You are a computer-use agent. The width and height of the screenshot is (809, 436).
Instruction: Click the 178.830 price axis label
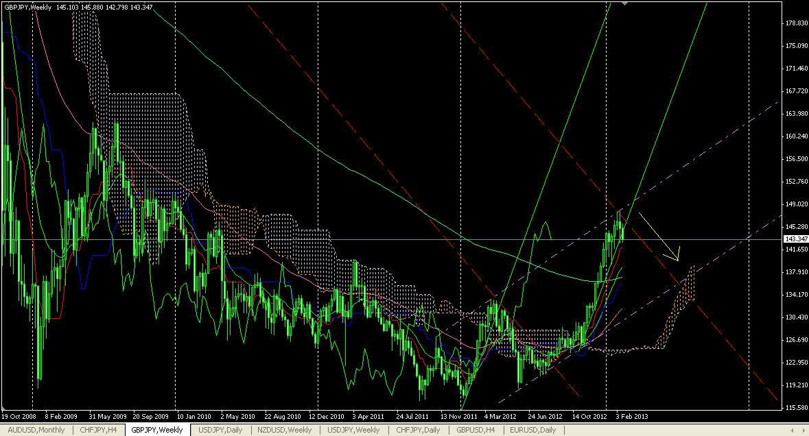(x=797, y=23)
